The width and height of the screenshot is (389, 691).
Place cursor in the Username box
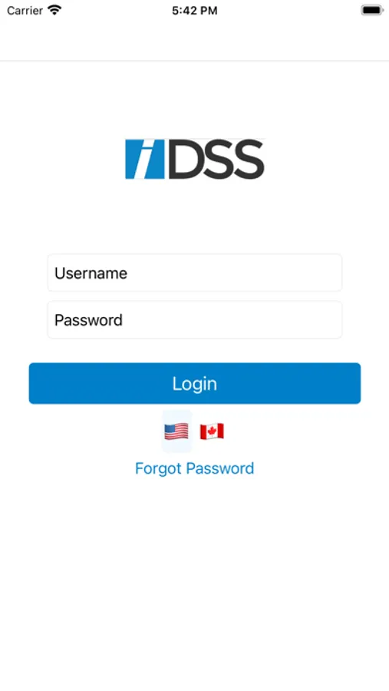[x=195, y=273]
